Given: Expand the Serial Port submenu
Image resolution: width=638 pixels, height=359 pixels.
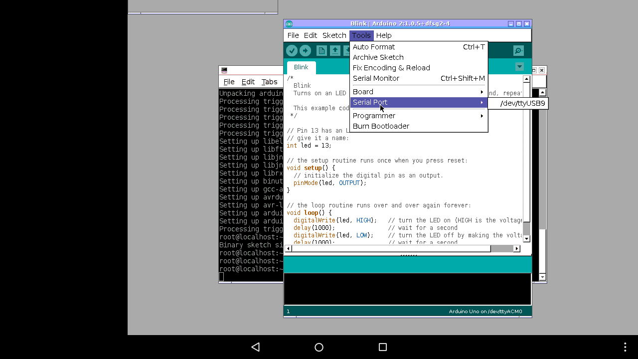Looking at the screenshot, I should tap(419, 102).
